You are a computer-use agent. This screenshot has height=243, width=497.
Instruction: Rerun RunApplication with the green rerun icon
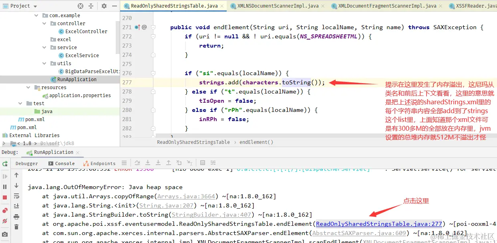[x=5, y=163]
